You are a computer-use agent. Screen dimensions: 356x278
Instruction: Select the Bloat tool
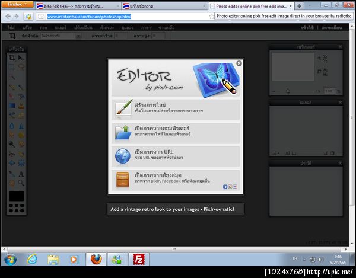[12, 163]
